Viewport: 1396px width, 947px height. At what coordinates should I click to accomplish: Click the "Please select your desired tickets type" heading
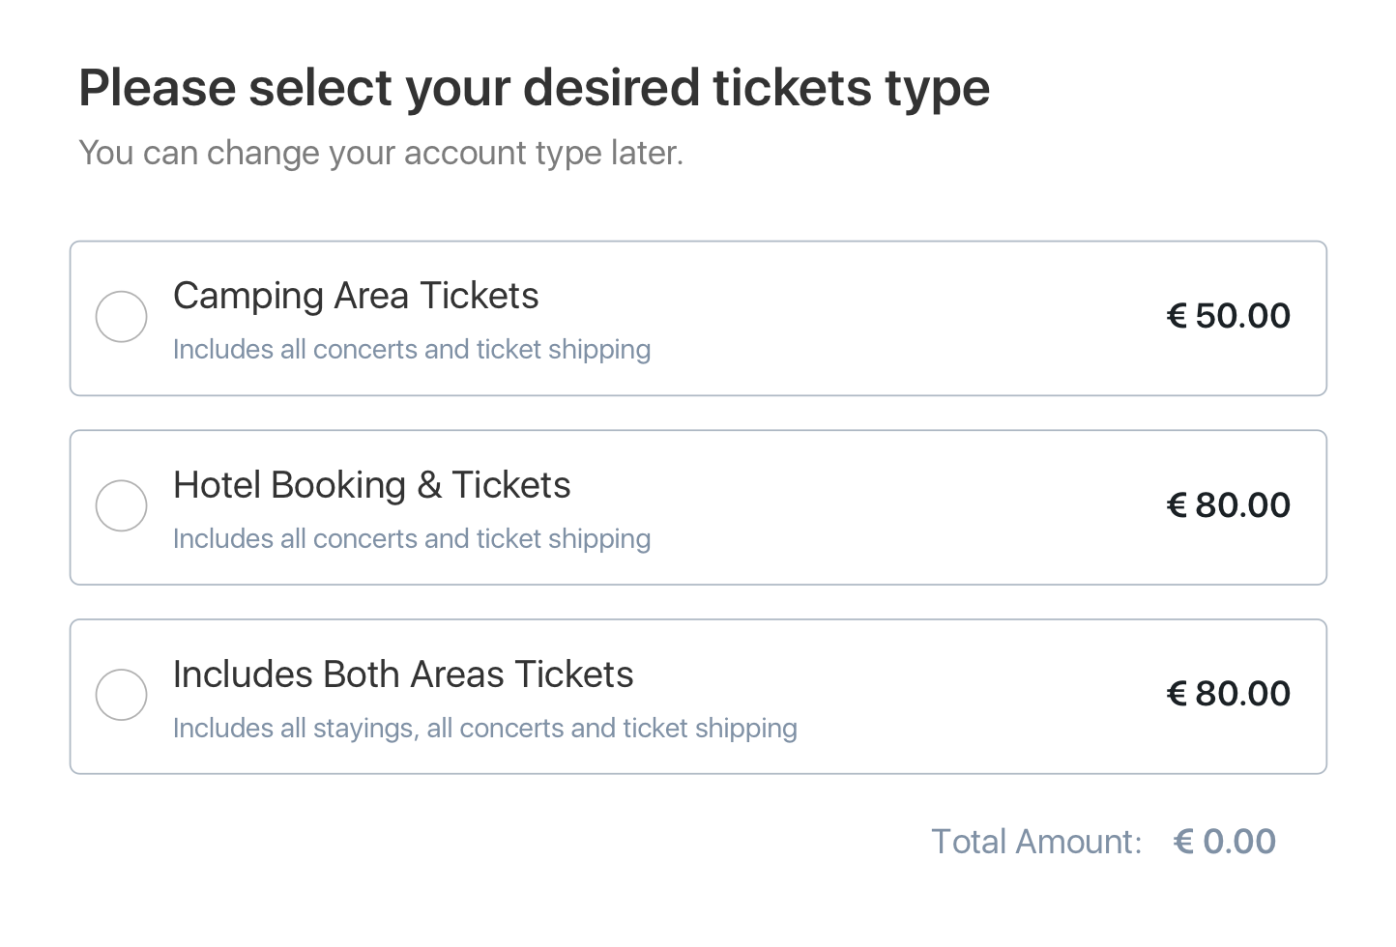click(x=534, y=88)
